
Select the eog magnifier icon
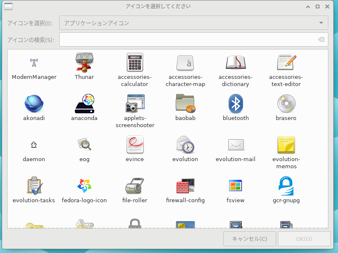click(84, 144)
